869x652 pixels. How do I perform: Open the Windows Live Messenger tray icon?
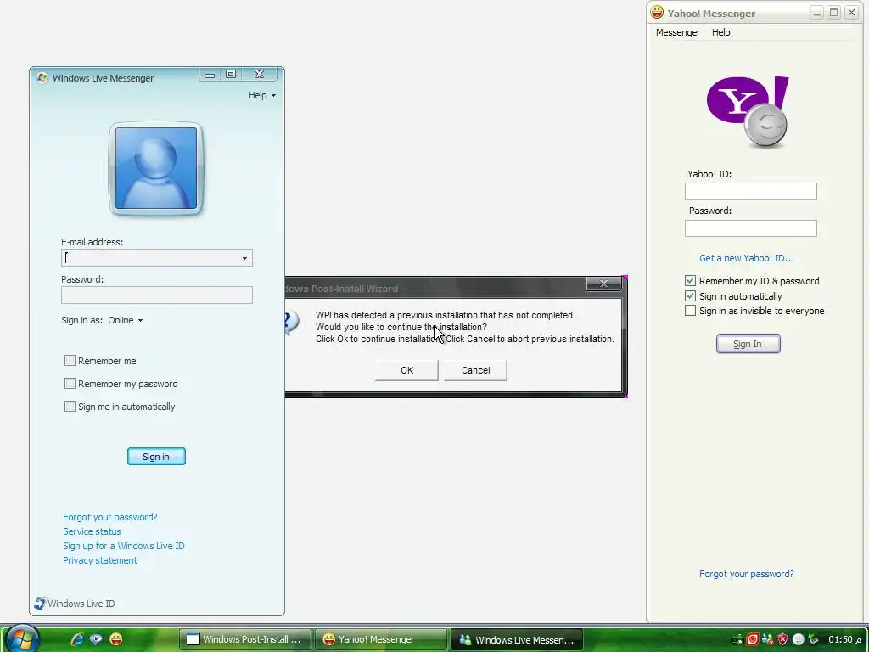click(x=767, y=639)
